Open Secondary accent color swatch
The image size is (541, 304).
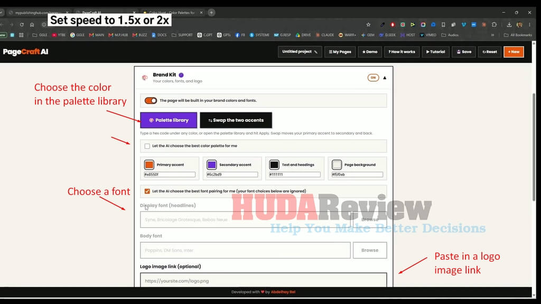point(211,165)
